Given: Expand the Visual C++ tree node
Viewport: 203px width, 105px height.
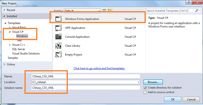Looking at the screenshot, I should [10, 45].
